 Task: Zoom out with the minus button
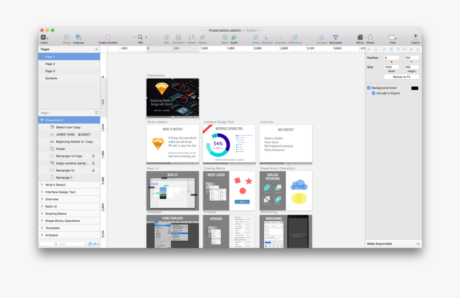[134, 37]
